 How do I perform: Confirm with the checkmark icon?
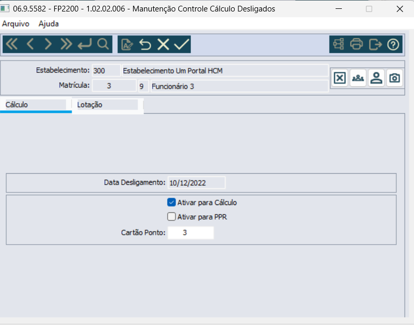[x=182, y=44]
